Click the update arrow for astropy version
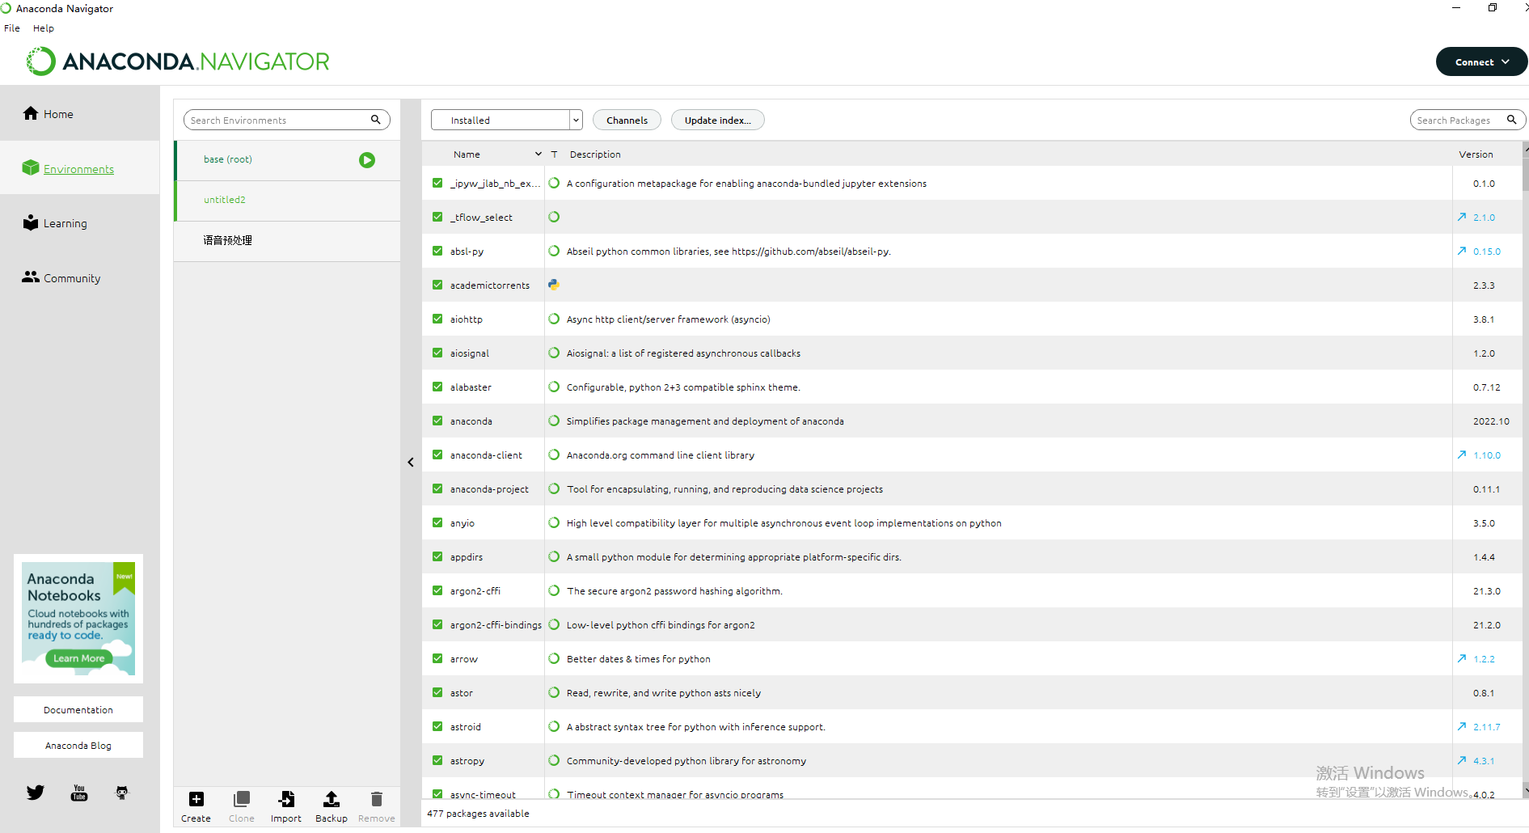This screenshot has width=1529, height=833. (1462, 760)
